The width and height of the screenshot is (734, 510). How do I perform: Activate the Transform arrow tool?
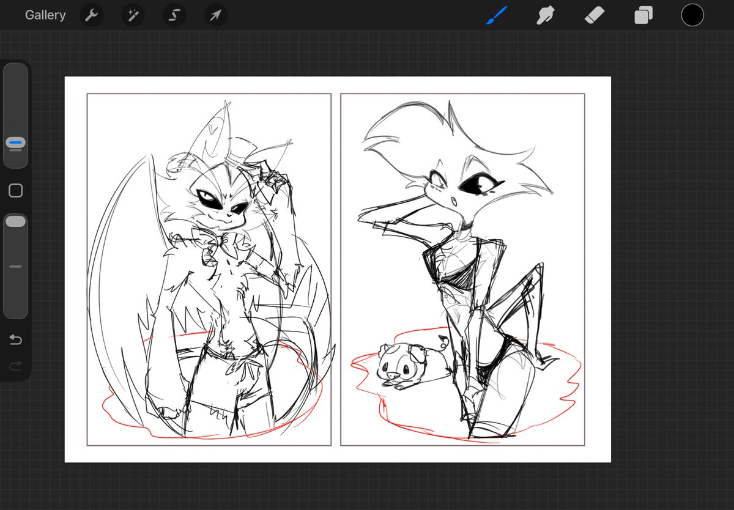[x=216, y=15]
